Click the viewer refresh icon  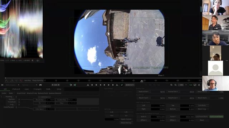pos(199,85)
